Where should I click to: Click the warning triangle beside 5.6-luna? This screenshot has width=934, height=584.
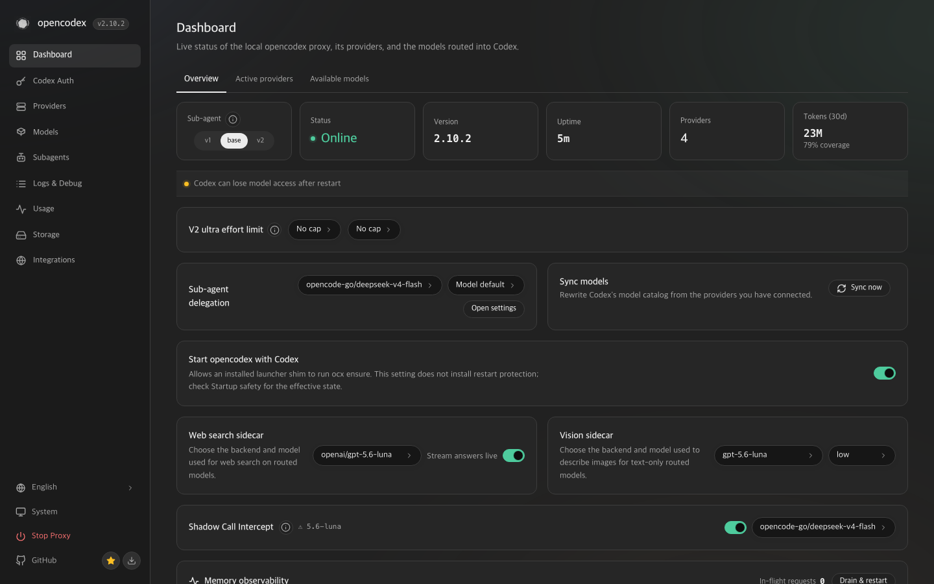point(300,527)
